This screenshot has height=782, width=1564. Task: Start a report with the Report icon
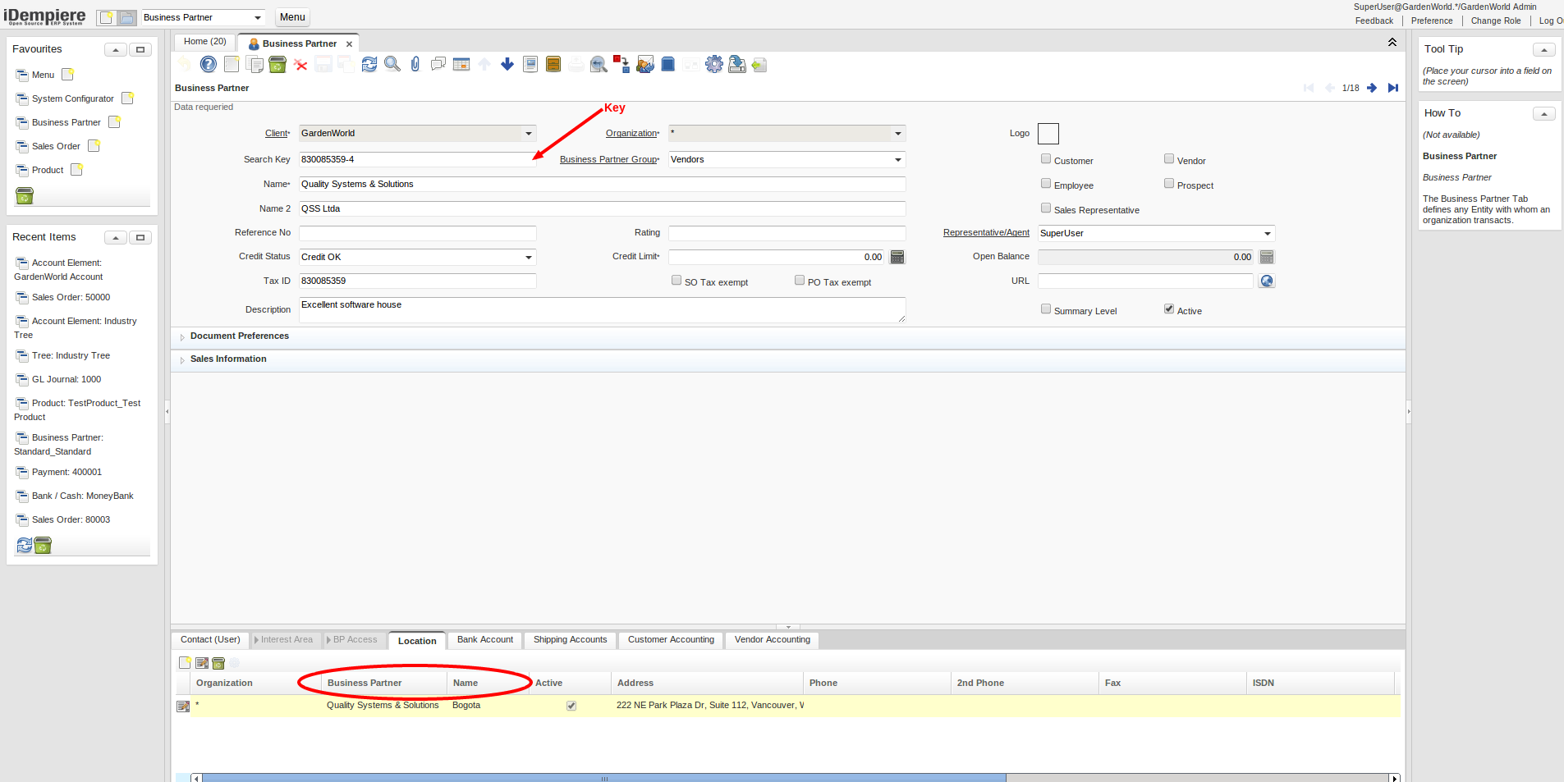point(530,64)
